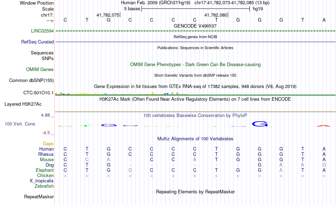
Task: Click Short Genetic Variants from dbSNP title
Action: click(195, 75)
